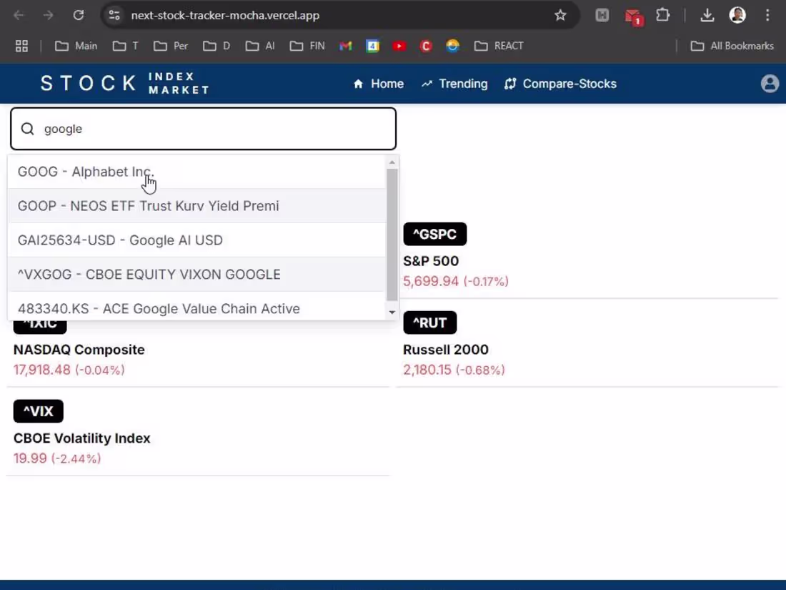Open the Trending nav link

(x=454, y=84)
